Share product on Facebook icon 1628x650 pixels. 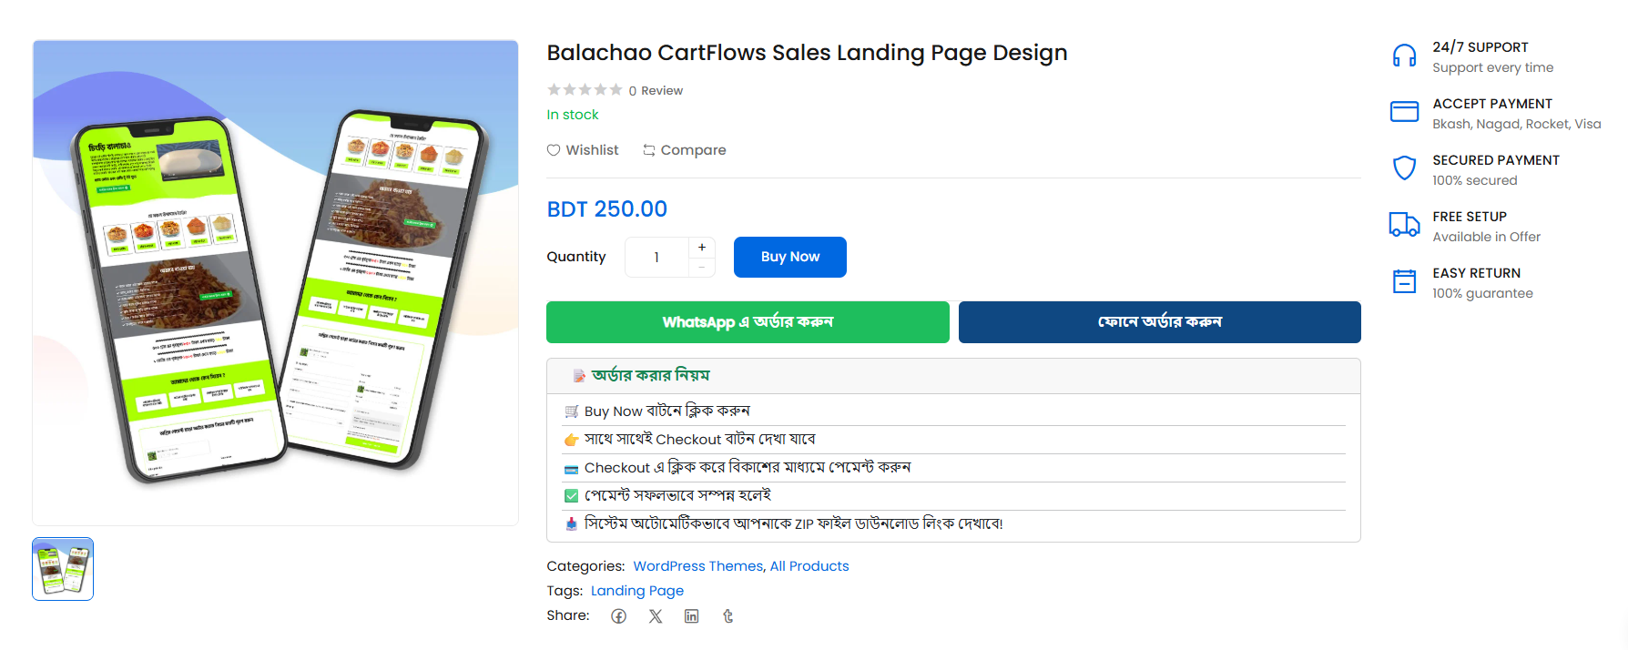tap(619, 616)
